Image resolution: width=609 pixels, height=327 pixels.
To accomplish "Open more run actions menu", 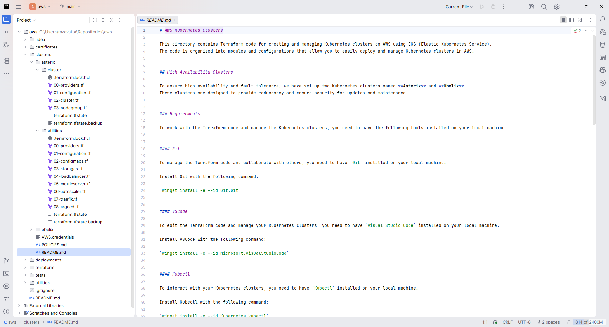I will click(x=504, y=7).
